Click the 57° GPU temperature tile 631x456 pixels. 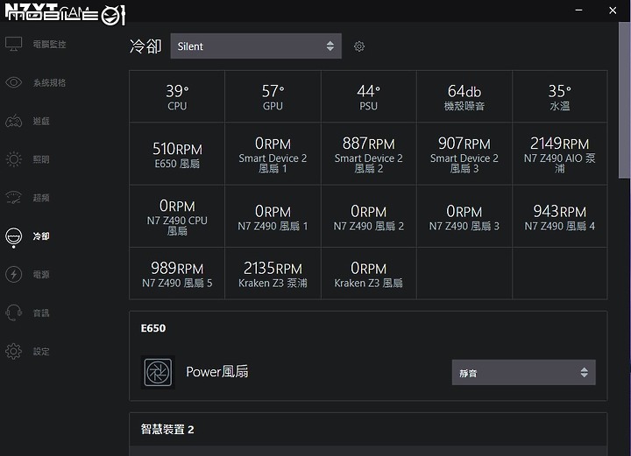coord(273,96)
